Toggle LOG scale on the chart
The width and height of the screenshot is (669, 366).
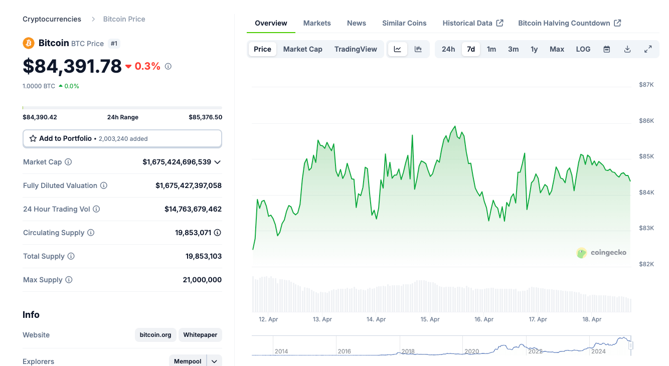coord(583,49)
